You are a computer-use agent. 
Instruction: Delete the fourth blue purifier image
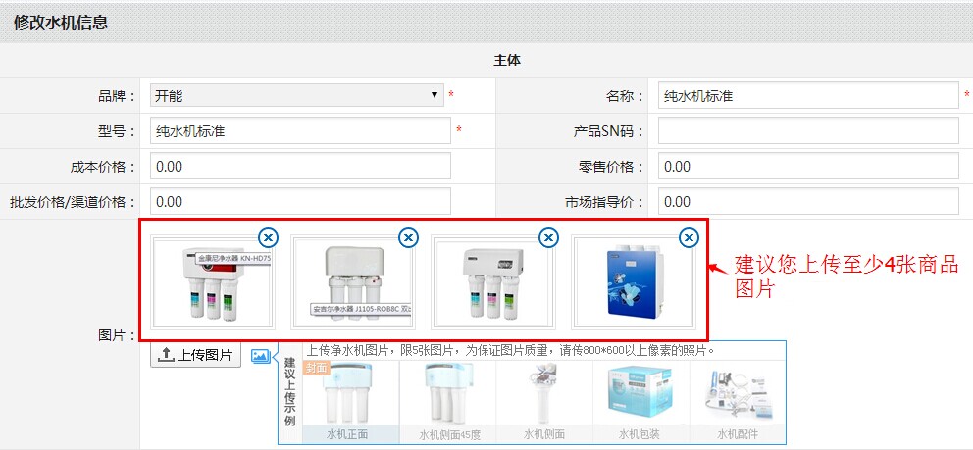pyautogui.click(x=690, y=237)
